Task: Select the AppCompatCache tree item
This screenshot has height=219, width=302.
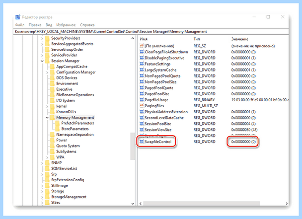Action: 71,66
